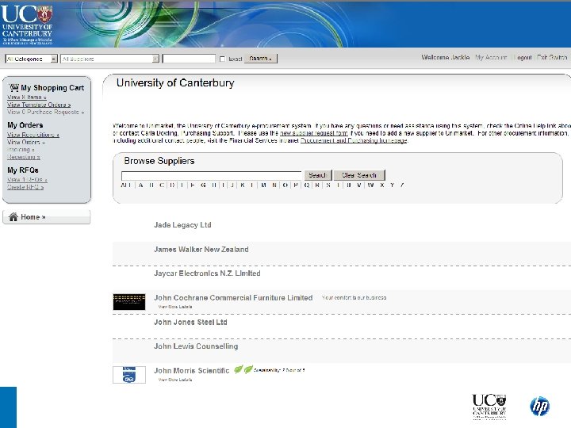Click the shopping cart icon
The height and width of the screenshot is (428, 571).
pyautogui.click(x=14, y=87)
